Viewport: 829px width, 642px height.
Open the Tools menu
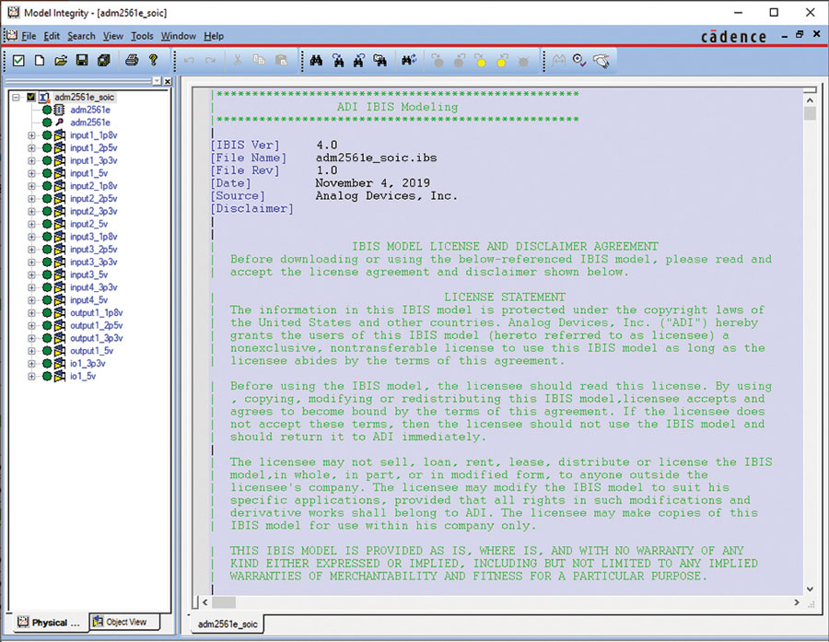click(x=142, y=36)
